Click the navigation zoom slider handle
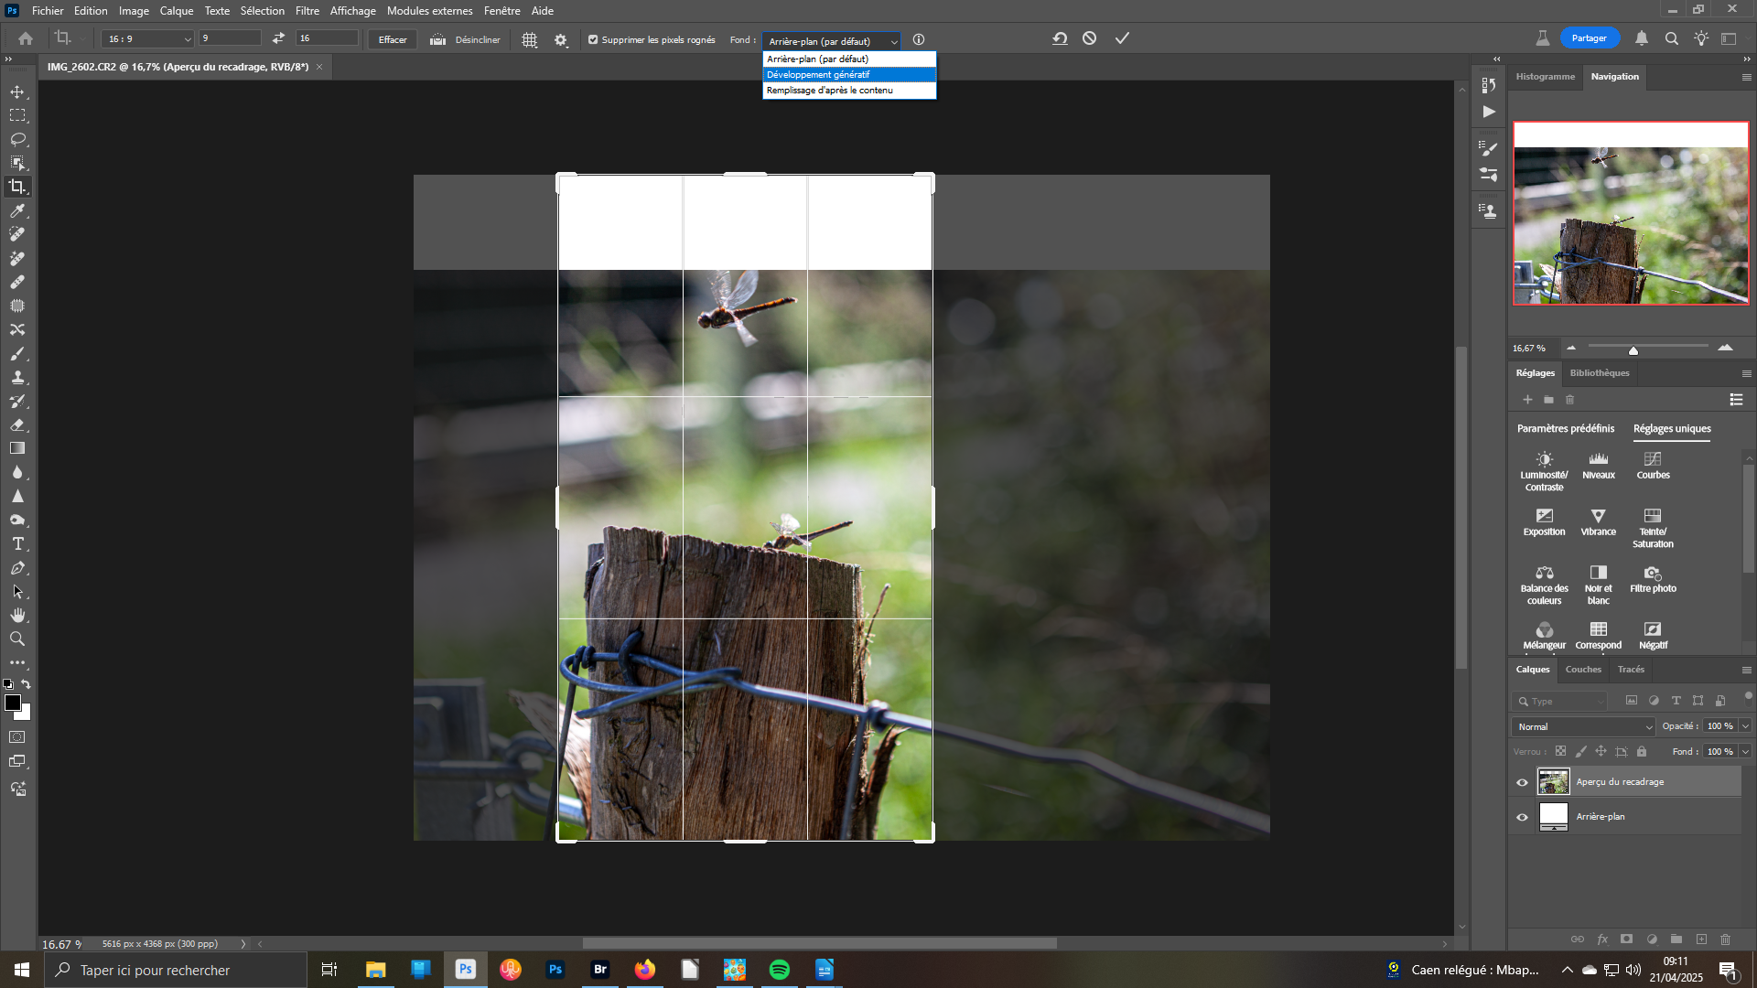This screenshot has width=1757, height=988. 1633,349
